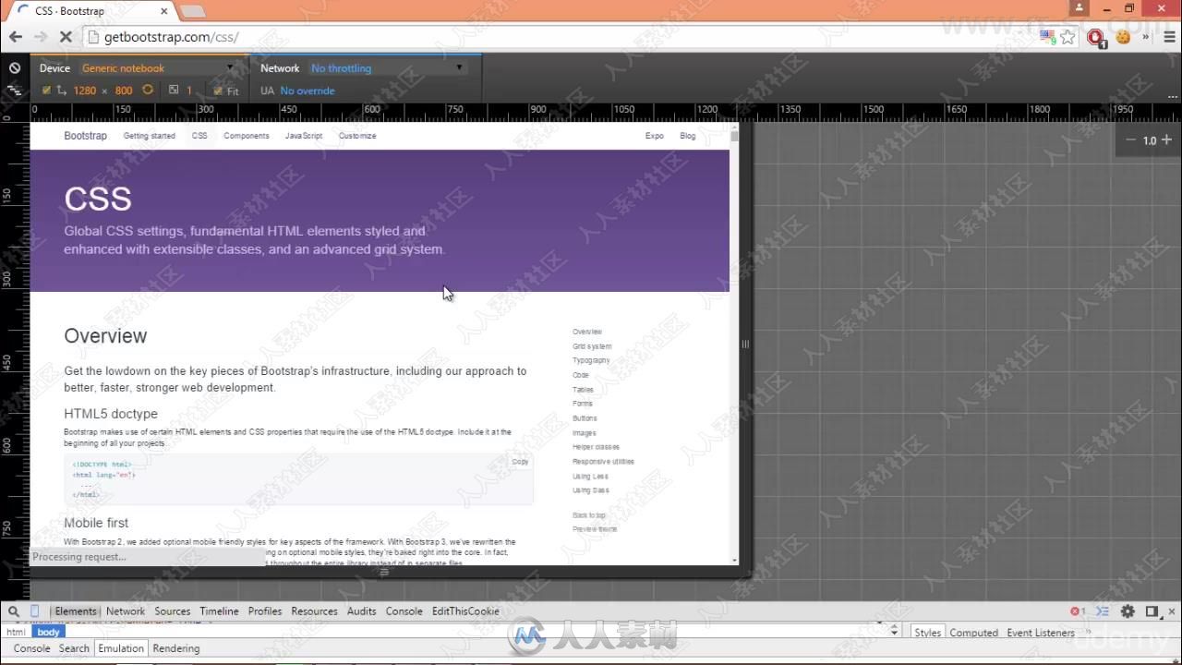Open DevTools settings gear
This screenshot has width=1182, height=665.
(1128, 611)
